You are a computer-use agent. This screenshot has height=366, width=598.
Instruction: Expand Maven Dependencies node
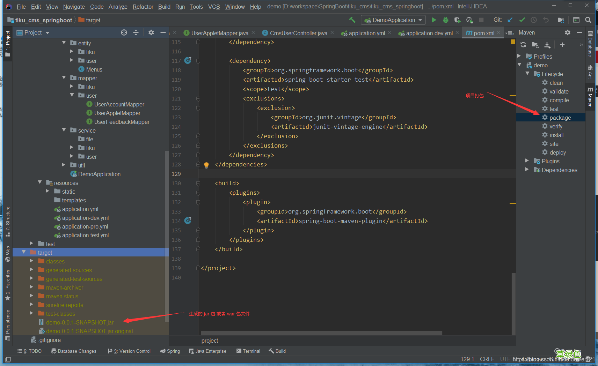(x=527, y=169)
